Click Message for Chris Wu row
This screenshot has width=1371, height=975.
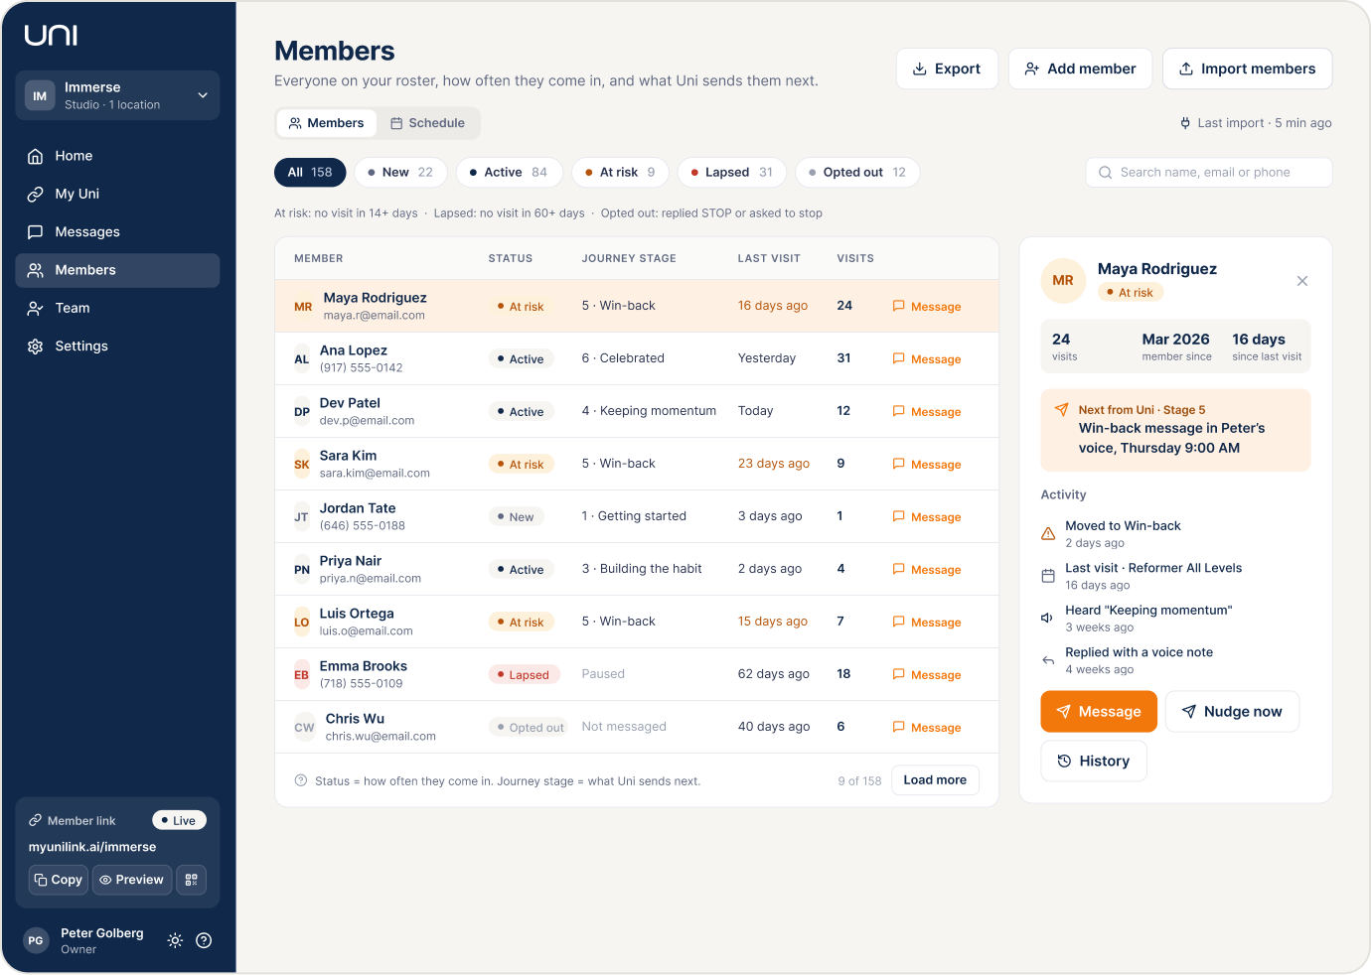coord(927,728)
